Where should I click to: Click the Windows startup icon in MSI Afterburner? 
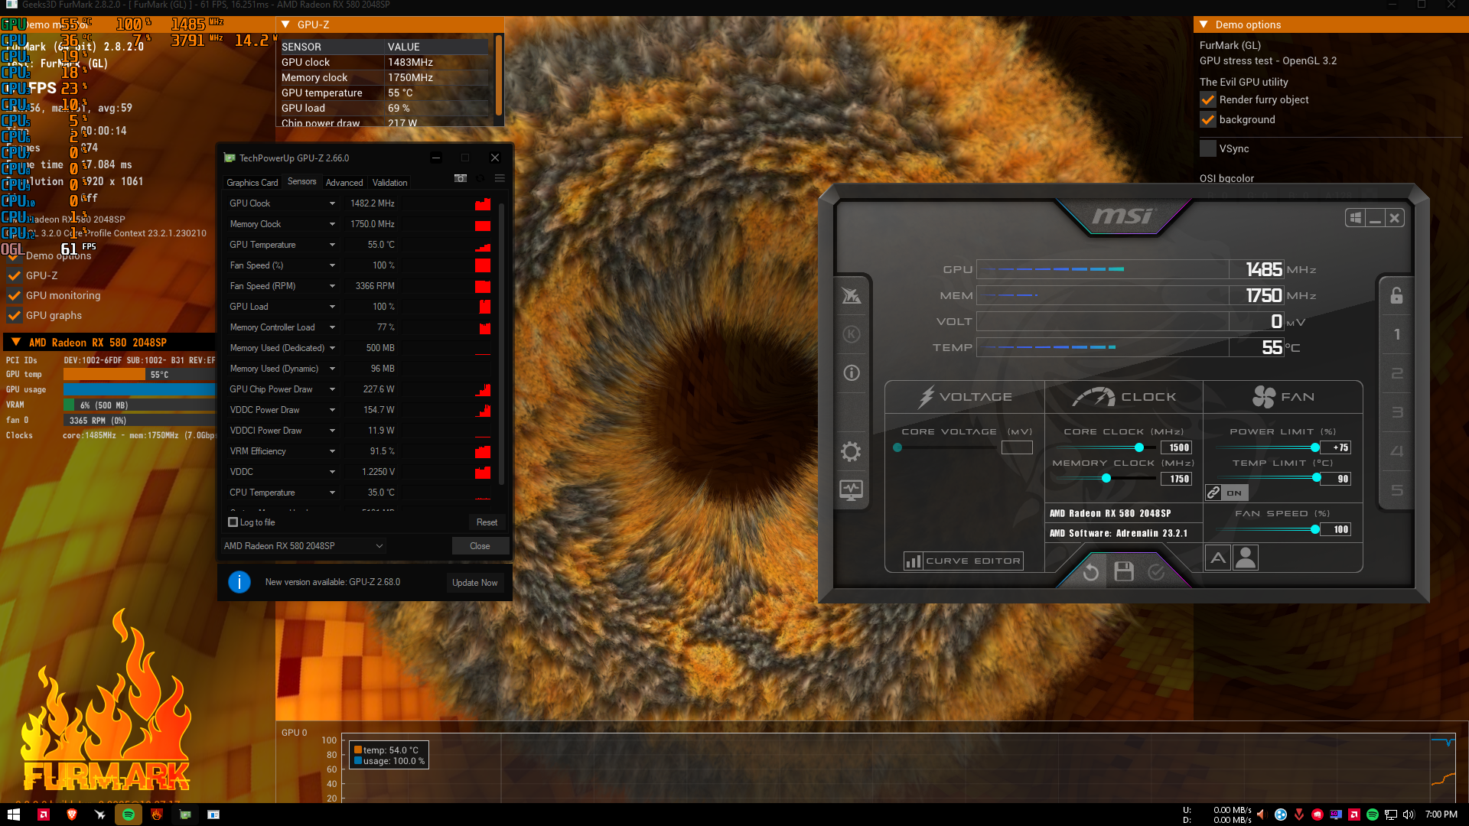click(x=1356, y=218)
